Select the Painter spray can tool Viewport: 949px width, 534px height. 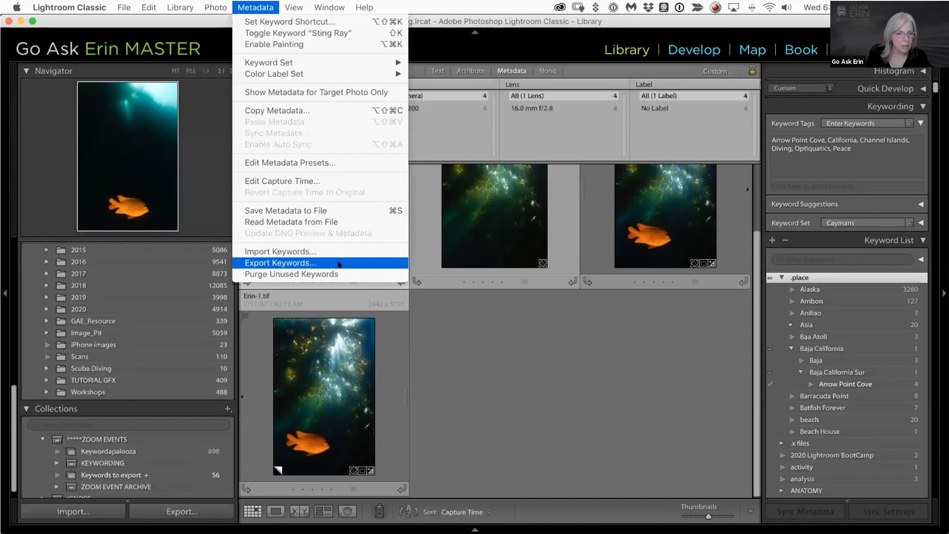click(379, 511)
